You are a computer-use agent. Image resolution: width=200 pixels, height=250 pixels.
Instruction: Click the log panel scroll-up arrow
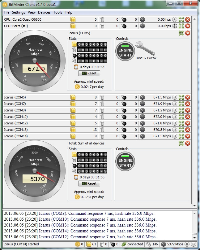pos(194,213)
